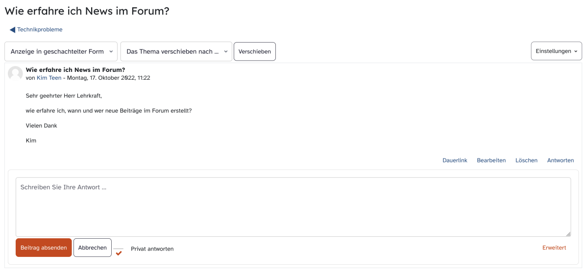Click the post title Wie erfahre ich News
Viewport: 588px width, 273px height.
click(75, 69)
